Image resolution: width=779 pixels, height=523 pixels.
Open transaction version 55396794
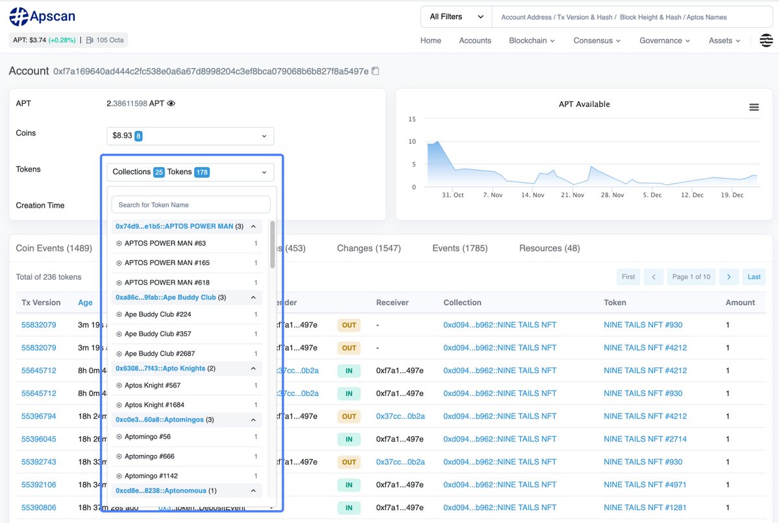39,417
